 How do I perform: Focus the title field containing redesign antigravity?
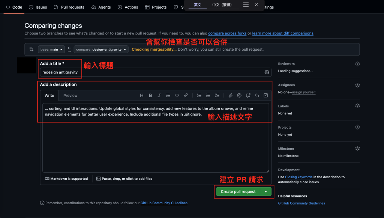(x=156, y=72)
